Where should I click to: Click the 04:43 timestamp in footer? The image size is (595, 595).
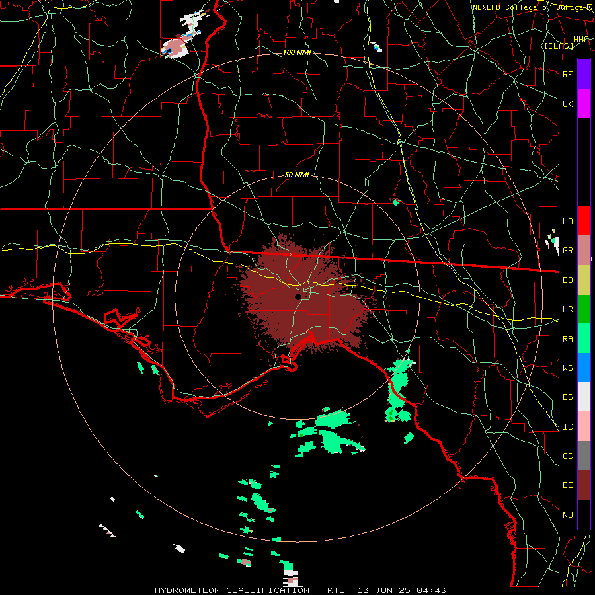tap(431, 590)
